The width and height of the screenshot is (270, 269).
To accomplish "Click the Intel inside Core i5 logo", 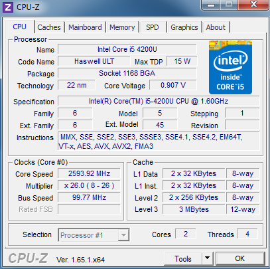I will point(230,67).
